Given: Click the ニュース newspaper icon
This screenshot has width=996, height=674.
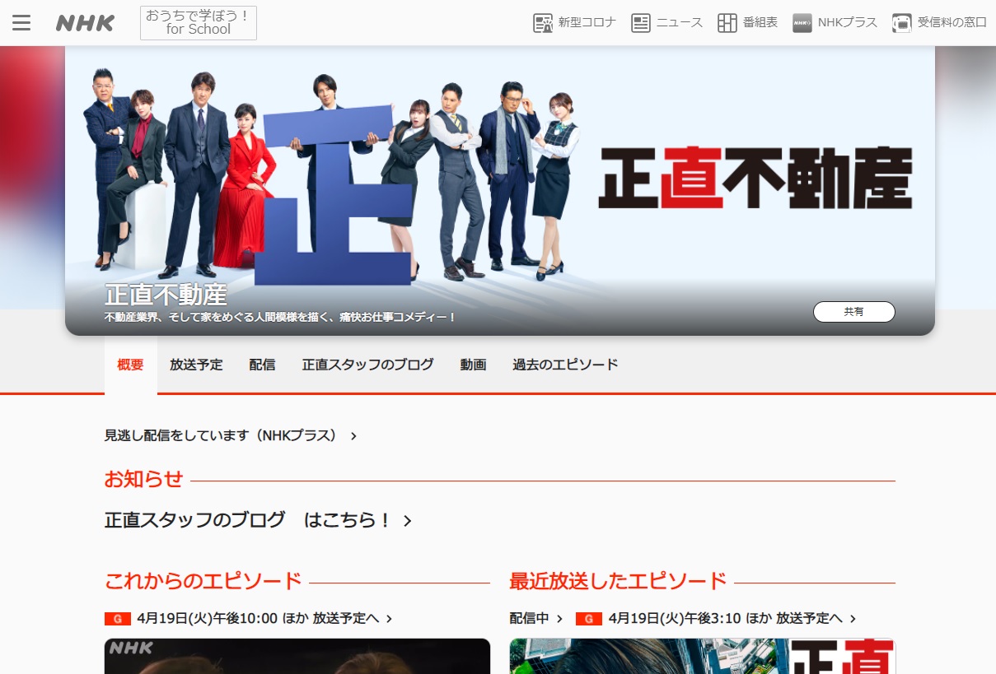Looking at the screenshot, I should pos(641,23).
